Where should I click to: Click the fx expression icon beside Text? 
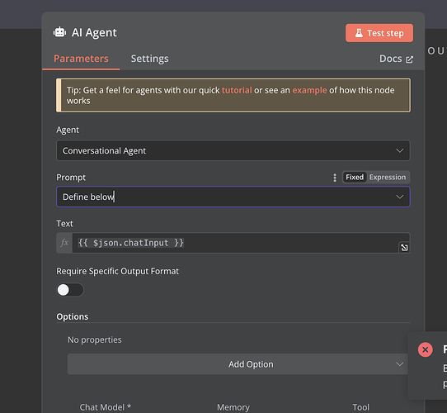[x=64, y=243]
